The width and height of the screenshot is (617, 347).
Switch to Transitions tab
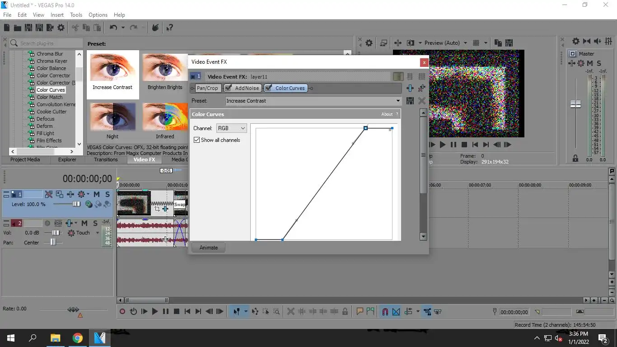point(106,159)
